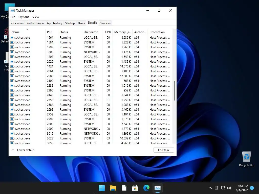Sort by Memory column header

123,32
